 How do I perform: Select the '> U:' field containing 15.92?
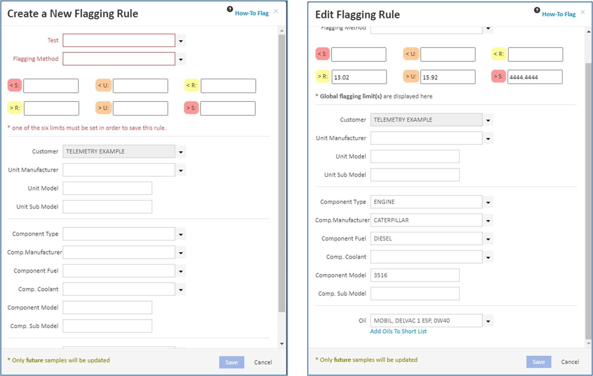tap(448, 77)
